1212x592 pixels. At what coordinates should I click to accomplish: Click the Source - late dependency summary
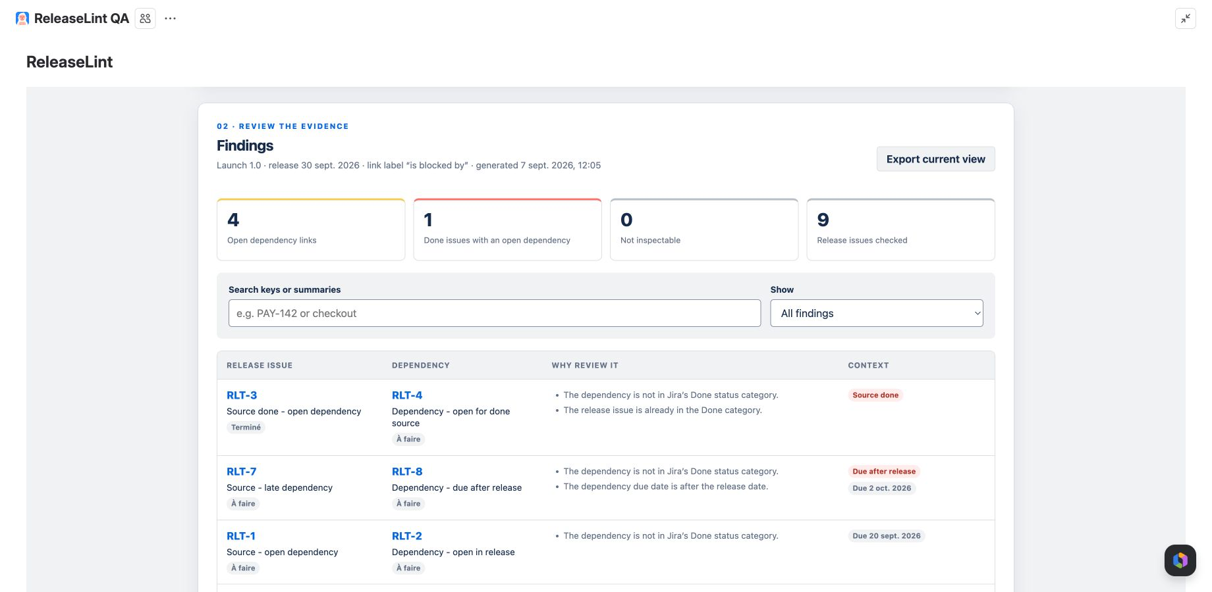click(x=279, y=488)
